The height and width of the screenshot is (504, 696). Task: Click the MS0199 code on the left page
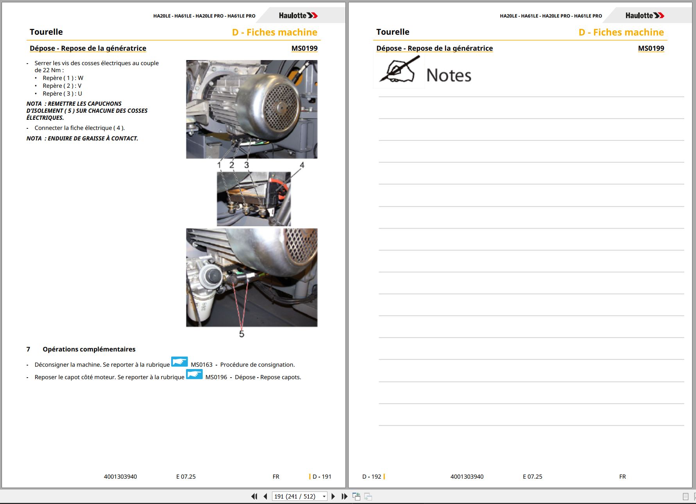click(304, 48)
